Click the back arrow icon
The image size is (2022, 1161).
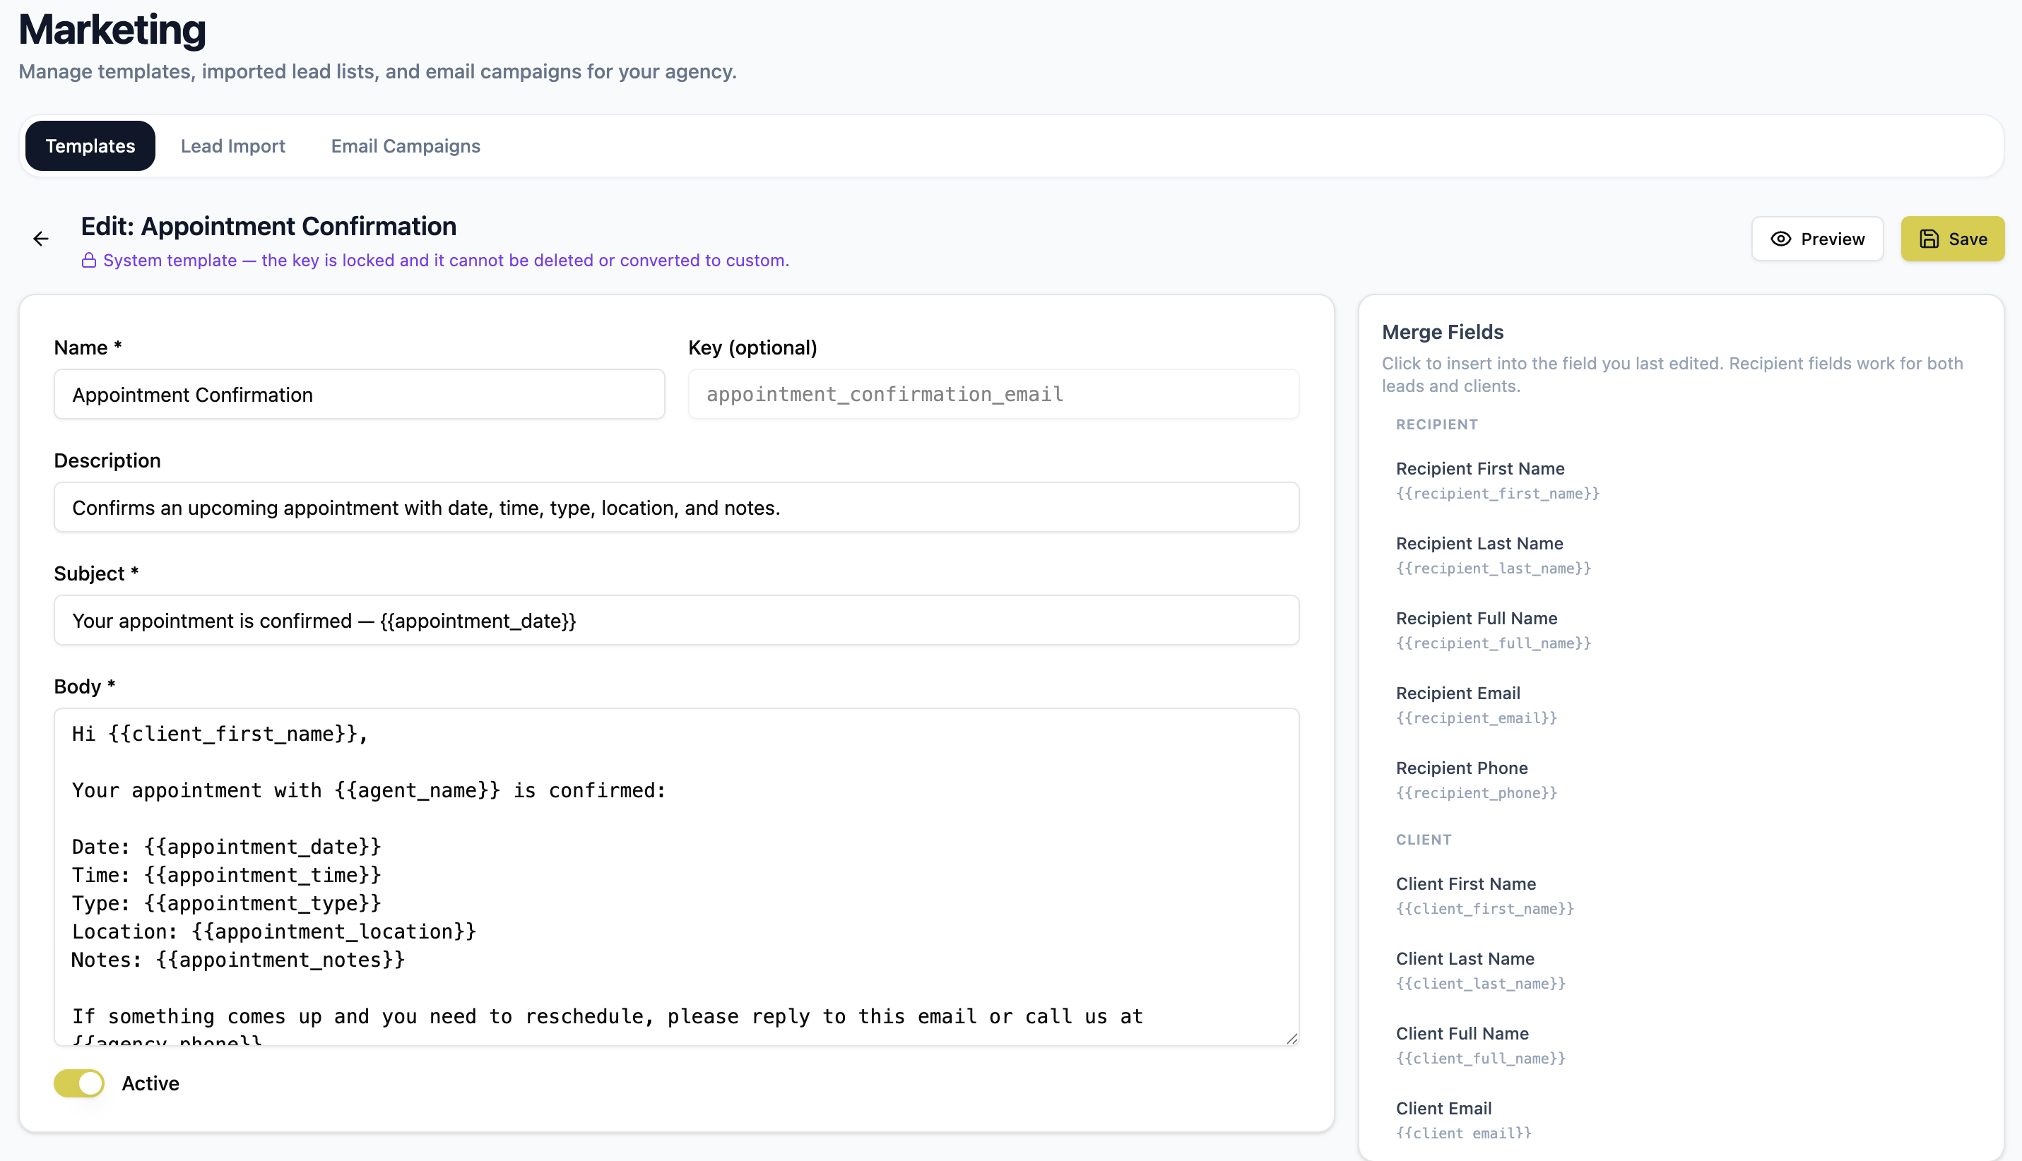click(41, 239)
